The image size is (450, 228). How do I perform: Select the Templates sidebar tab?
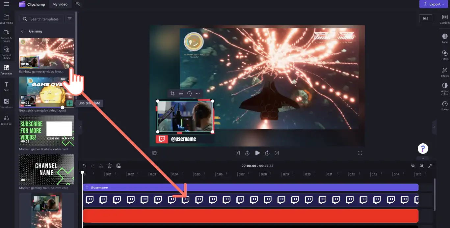[6, 70]
